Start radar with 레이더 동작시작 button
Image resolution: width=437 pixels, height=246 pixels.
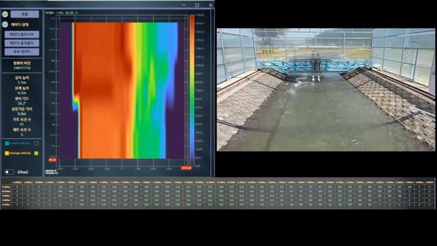tap(22, 35)
